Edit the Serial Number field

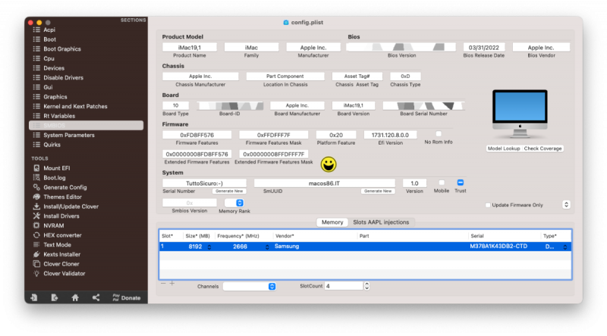point(204,183)
